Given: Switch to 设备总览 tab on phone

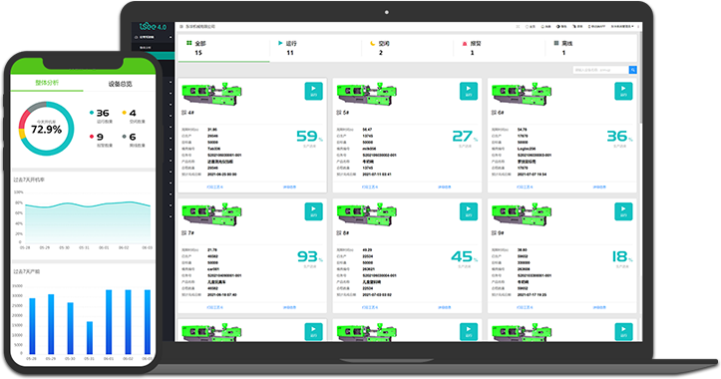Looking at the screenshot, I should [x=120, y=84].
